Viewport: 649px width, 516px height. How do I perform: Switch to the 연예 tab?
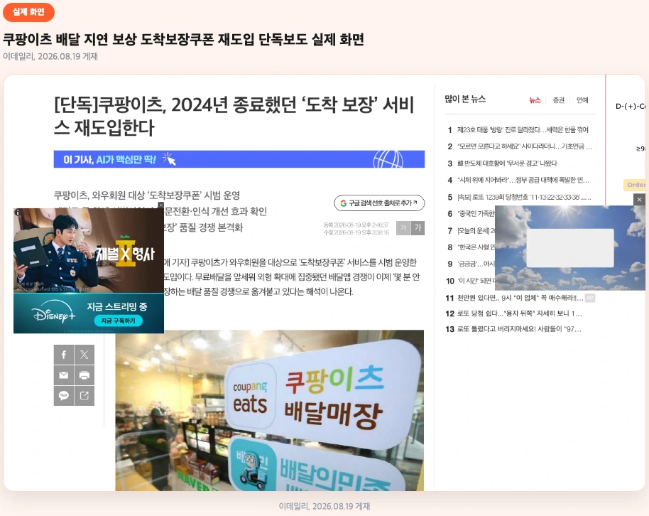(582, 100)
